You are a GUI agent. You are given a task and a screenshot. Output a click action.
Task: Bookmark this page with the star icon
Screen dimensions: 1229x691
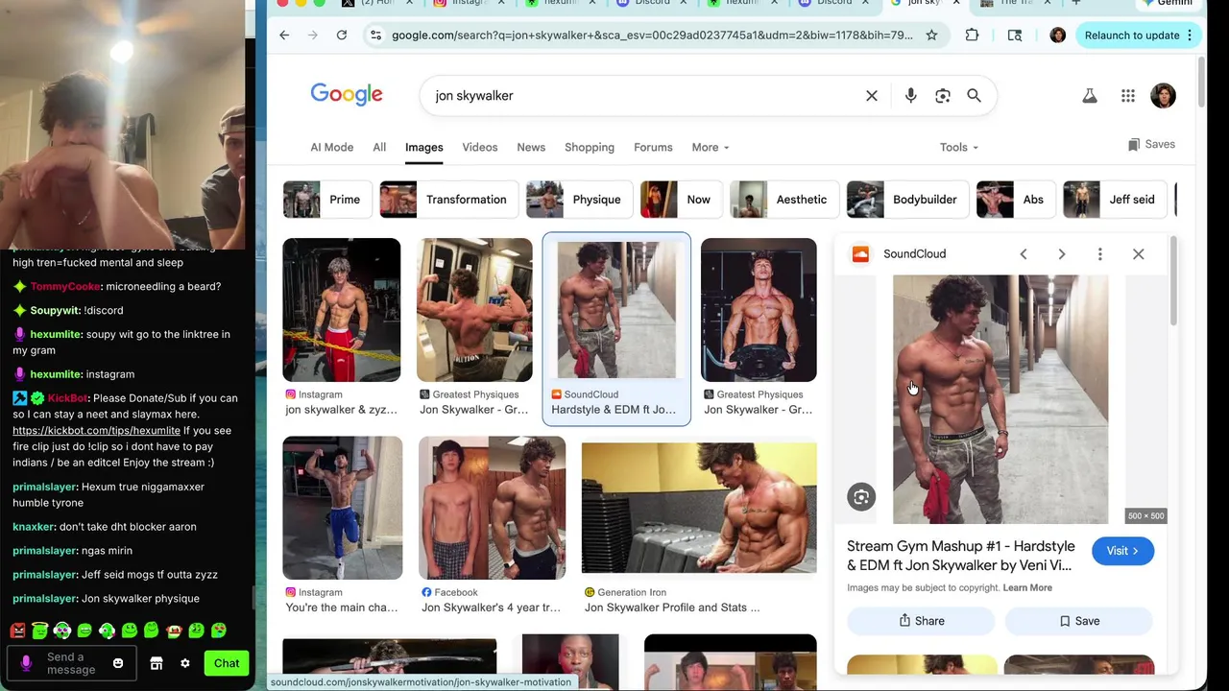click(931, 36)
